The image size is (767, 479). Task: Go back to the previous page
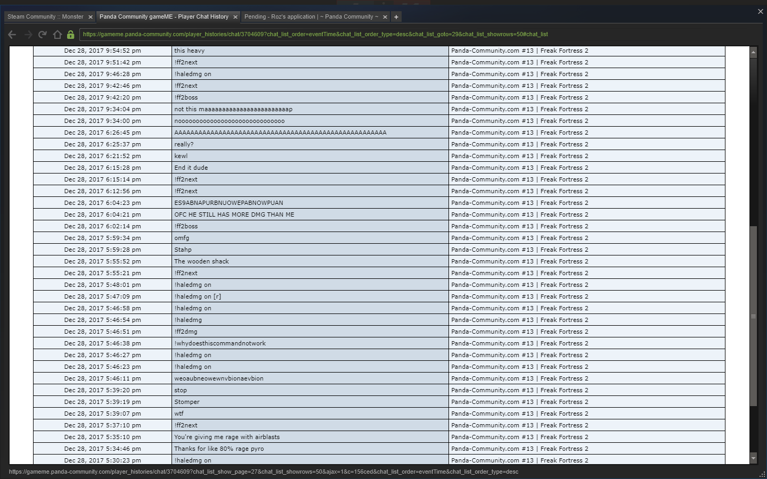pyautogui.click(x=12, y=35)
